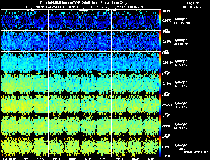Select the Hydrogen 55-90 keV label
The height and width of the screenshot is (160, 210).
[x=180, y=63]
